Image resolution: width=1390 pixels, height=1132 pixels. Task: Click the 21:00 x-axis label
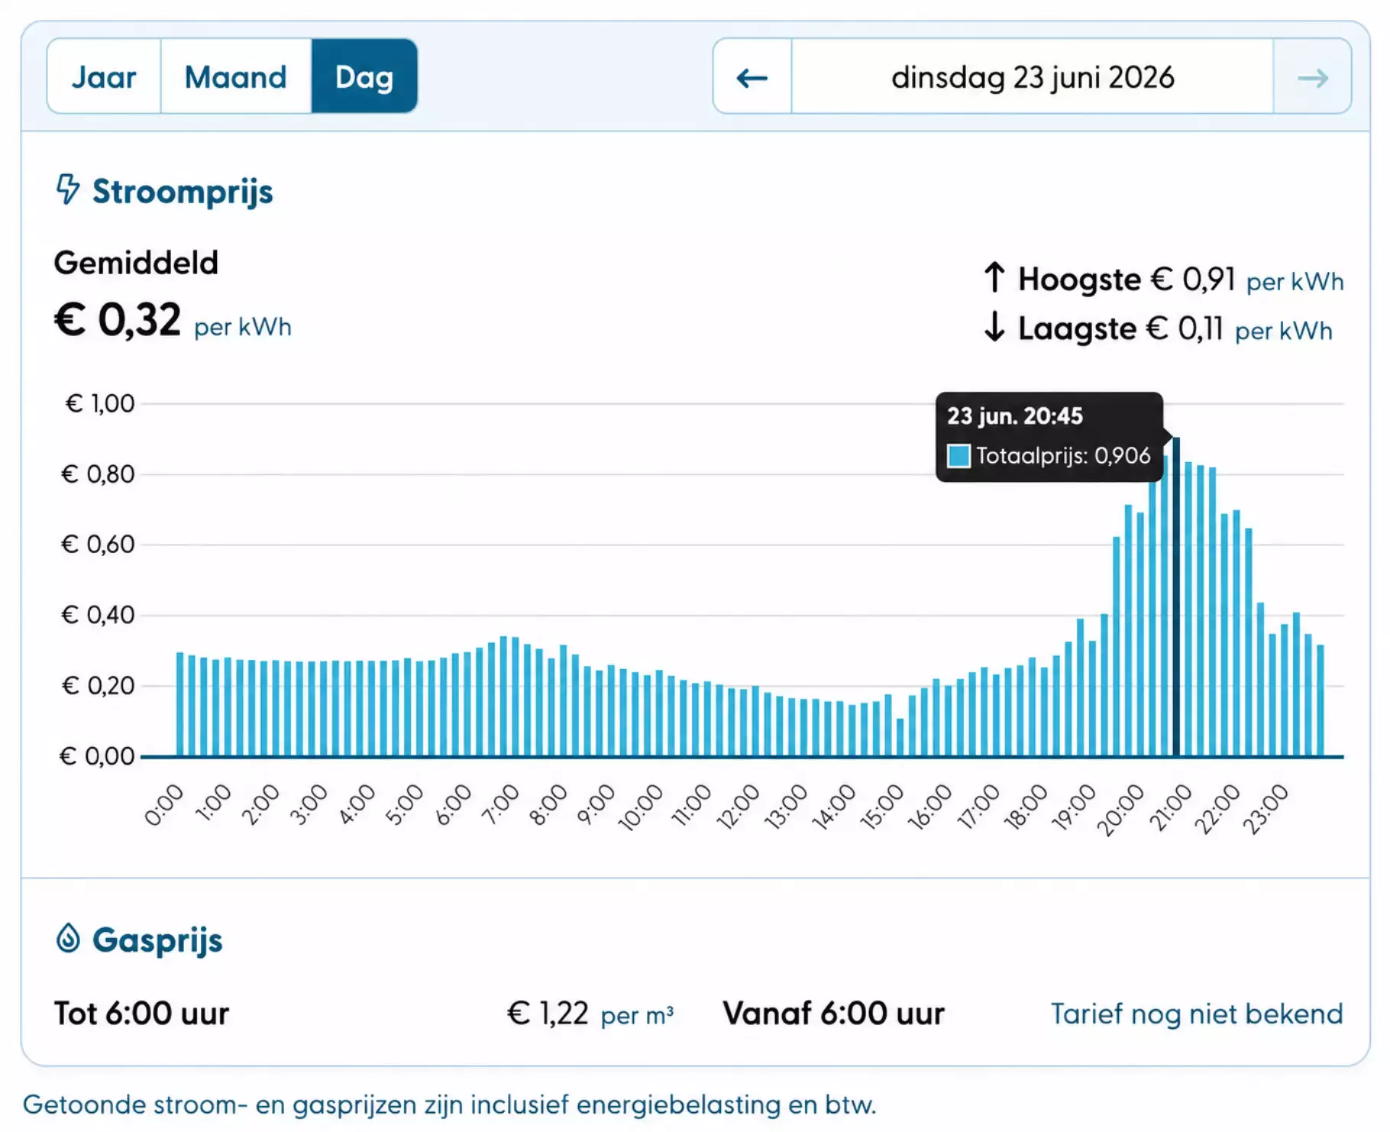pos(1171,807)
